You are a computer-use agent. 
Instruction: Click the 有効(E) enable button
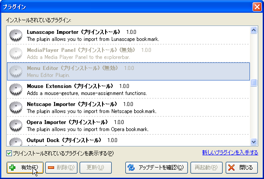pyautogui.click(x=25, y=168)
